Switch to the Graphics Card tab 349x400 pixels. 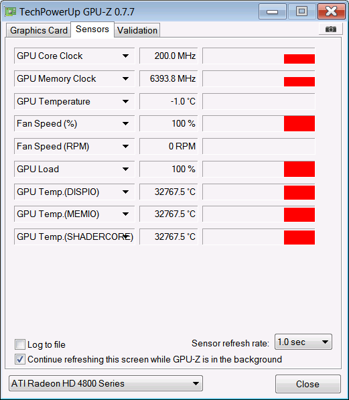39,30
